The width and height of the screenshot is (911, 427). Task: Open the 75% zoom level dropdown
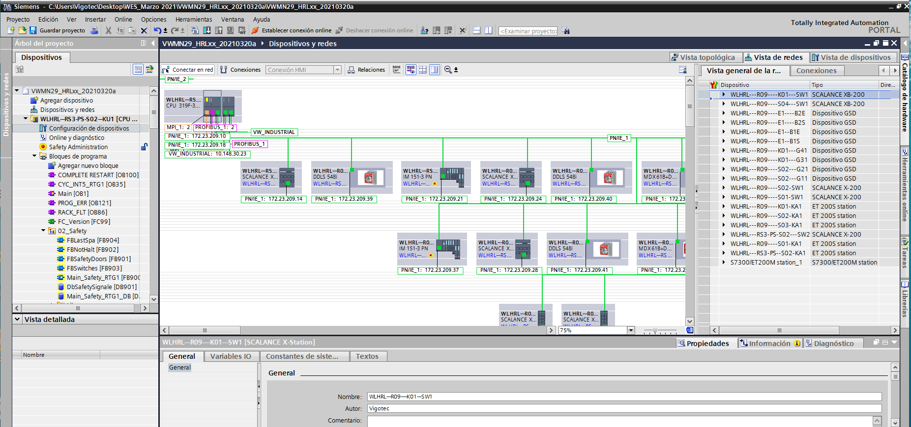[631, 330]
